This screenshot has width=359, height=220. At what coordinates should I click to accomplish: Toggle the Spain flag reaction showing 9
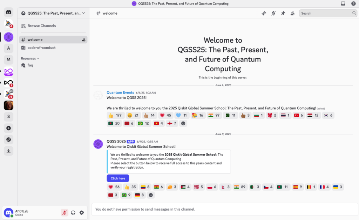click(x=298, y=187)
